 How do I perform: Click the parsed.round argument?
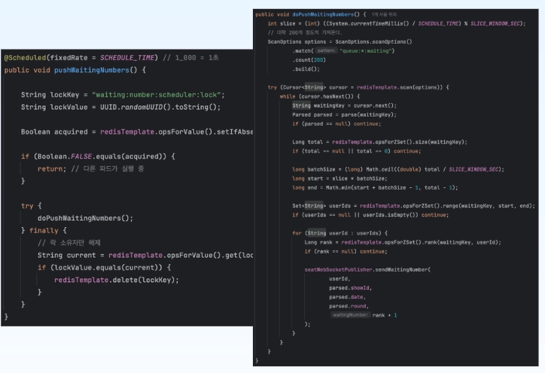(349, 306)
